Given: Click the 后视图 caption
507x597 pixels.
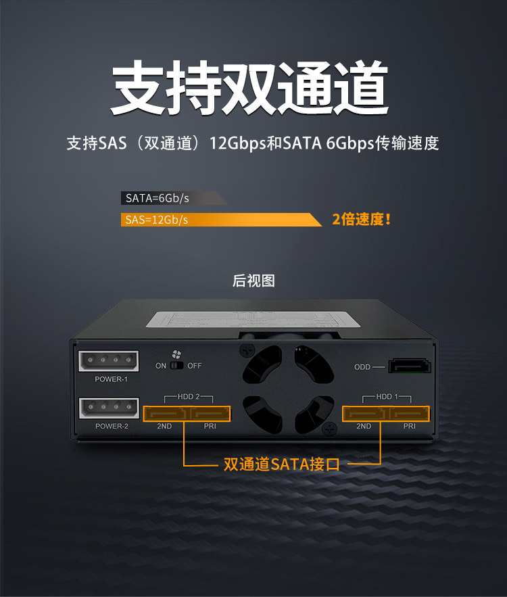Looking at the screenshot, I should point(254,281).
